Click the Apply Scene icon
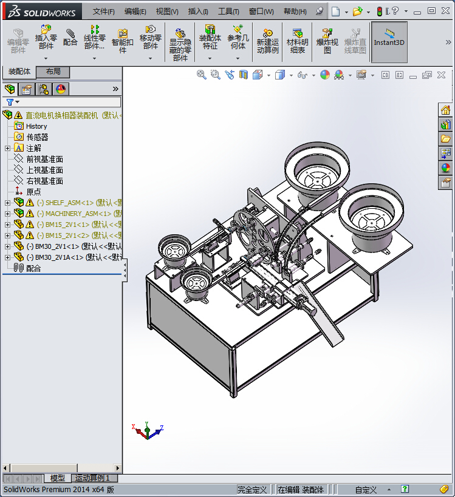The width and height of the screenshot is (455, 497). click(339, 75)
